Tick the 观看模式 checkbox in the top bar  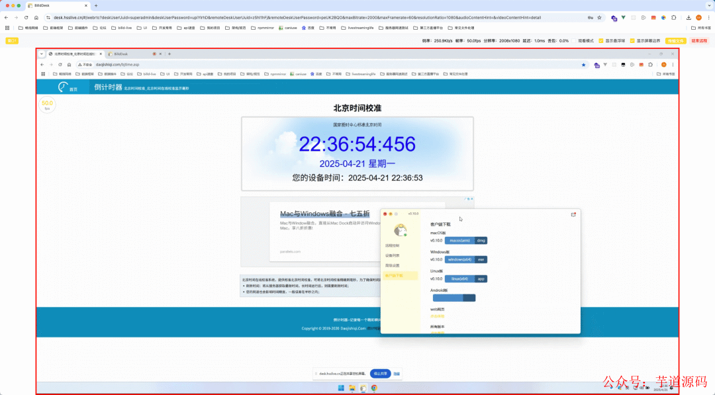point(574,41)
